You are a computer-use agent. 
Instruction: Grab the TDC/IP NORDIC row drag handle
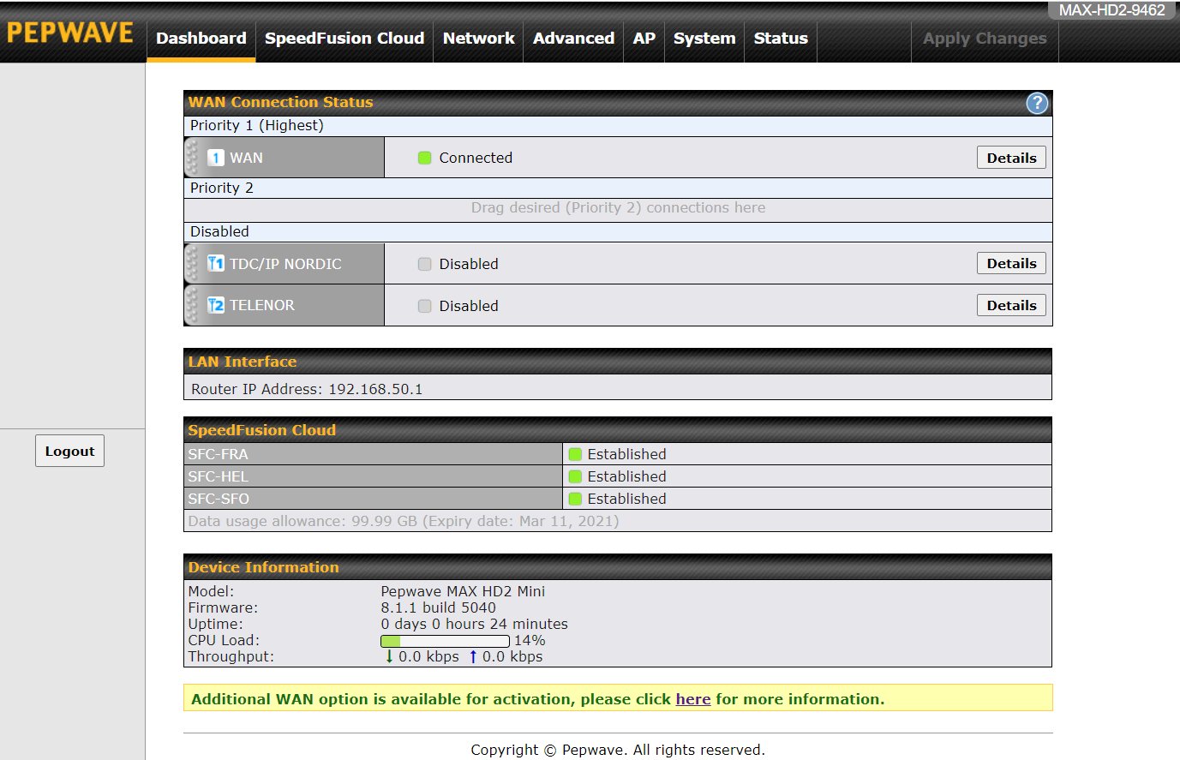coord(192,264)
